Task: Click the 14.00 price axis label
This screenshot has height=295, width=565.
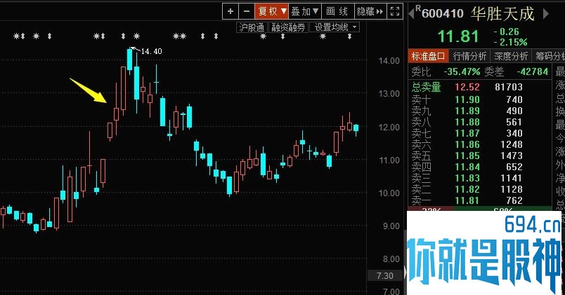Action: (389, 61)
